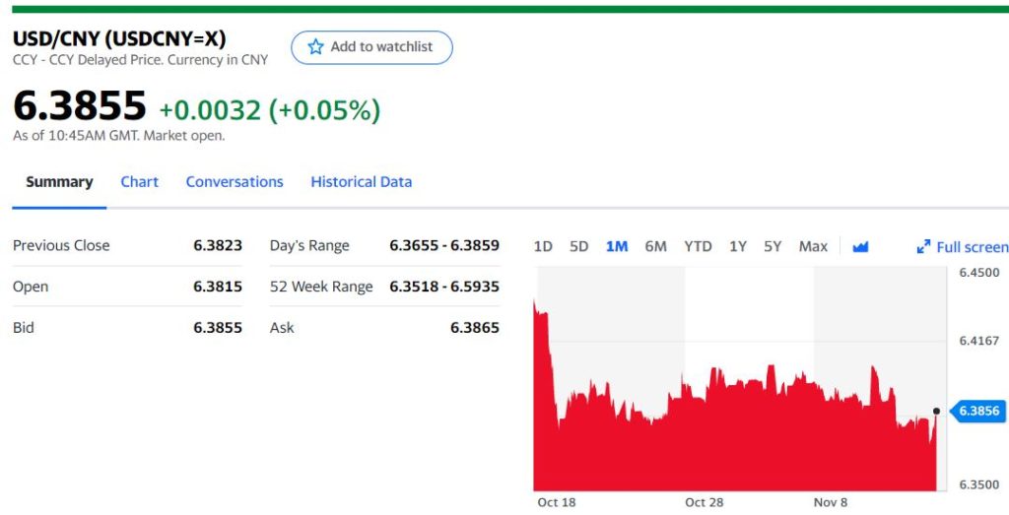Switch chart range to 6M
Image resolution: width=1009 pixels, height=515 pixels.
click(x=655, y=246)
